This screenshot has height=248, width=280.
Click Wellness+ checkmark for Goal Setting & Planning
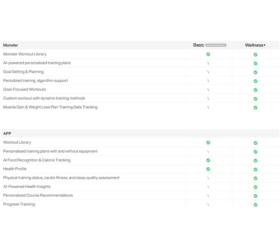pos(256,72)
